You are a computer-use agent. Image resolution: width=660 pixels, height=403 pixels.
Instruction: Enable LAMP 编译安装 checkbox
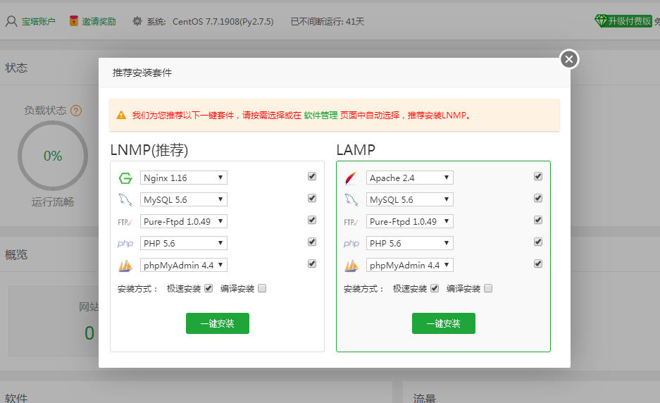pyautogui.click(x=488, y=288)
